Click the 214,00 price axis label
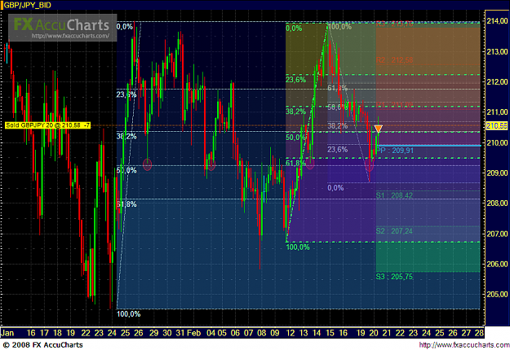Screen dimensions: 510x350 pyautogui.click(x=497, y=21)
